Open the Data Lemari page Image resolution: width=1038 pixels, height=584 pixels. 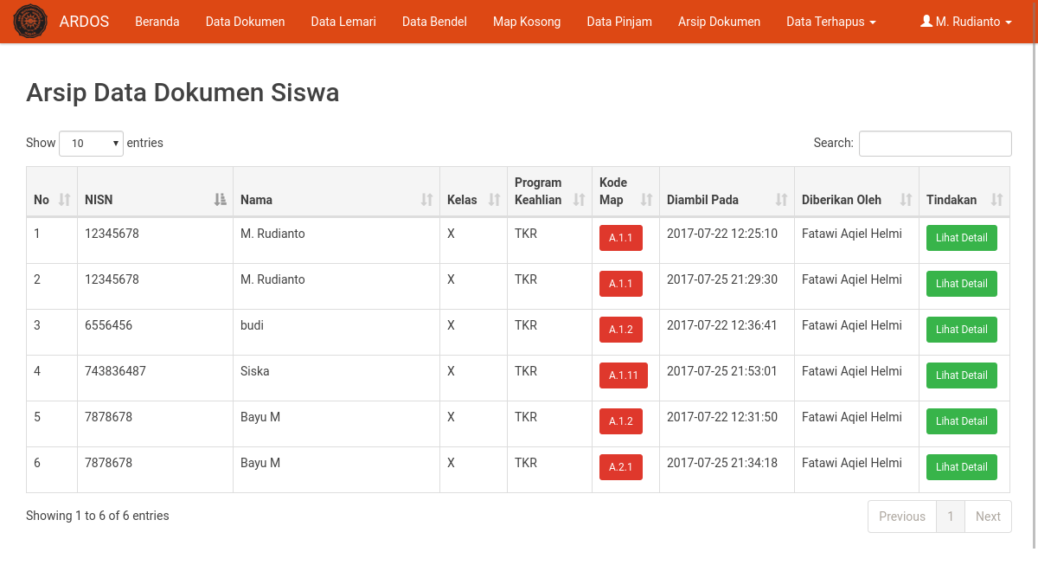coord(343,21)
